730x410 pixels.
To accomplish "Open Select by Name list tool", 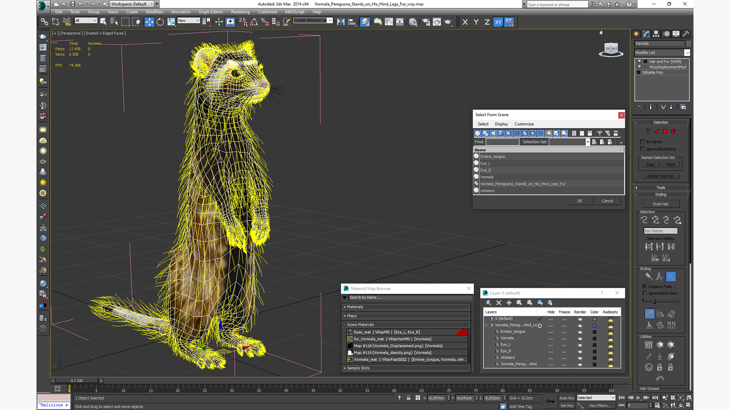I will pos(114,22).
